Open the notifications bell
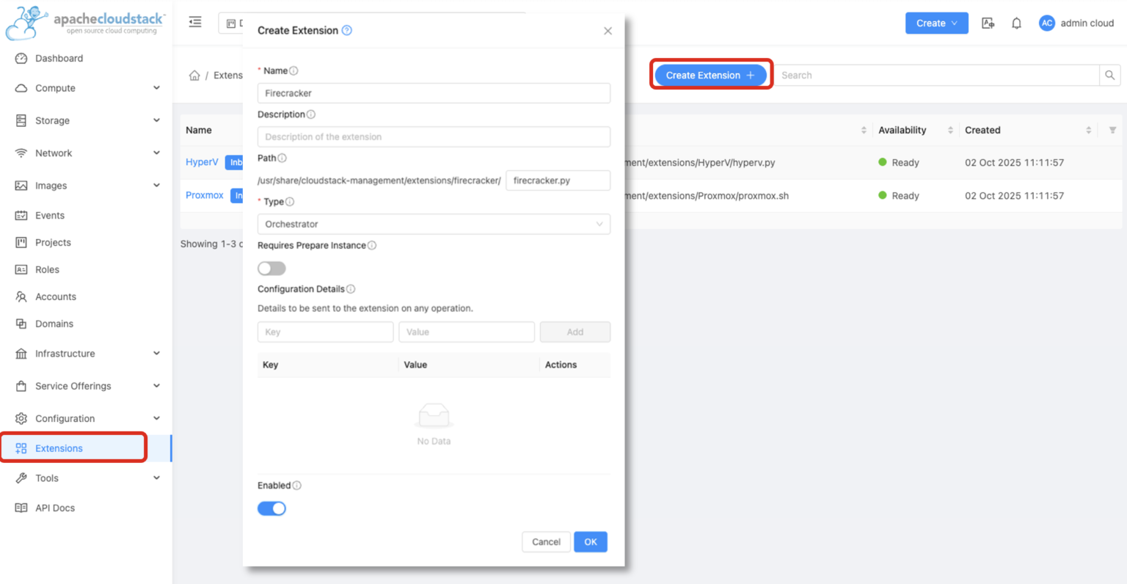Screen dimensions: 1127x584 1016,23
